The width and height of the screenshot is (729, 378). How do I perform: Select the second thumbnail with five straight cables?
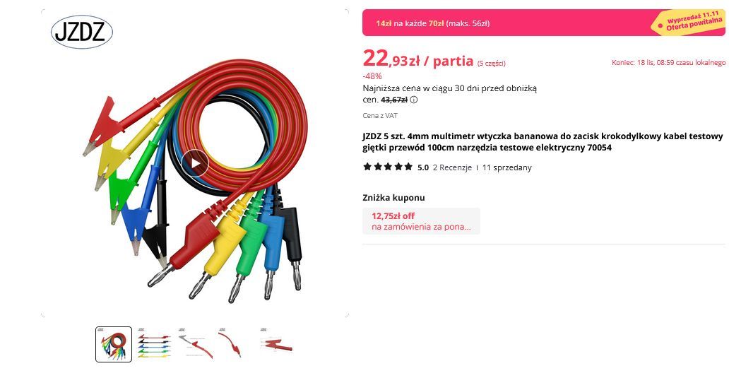154,345
